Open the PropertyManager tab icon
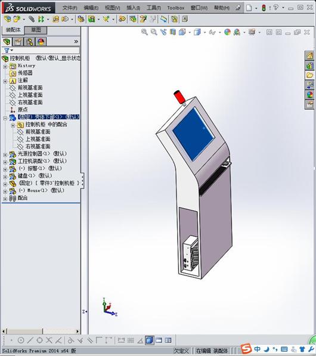316x356 pixels. click(x=18, y=42)
